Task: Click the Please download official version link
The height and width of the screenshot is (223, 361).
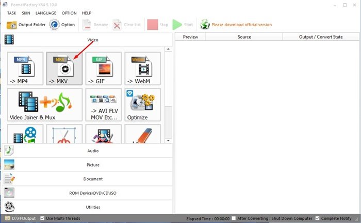Action: click(241, 25)
